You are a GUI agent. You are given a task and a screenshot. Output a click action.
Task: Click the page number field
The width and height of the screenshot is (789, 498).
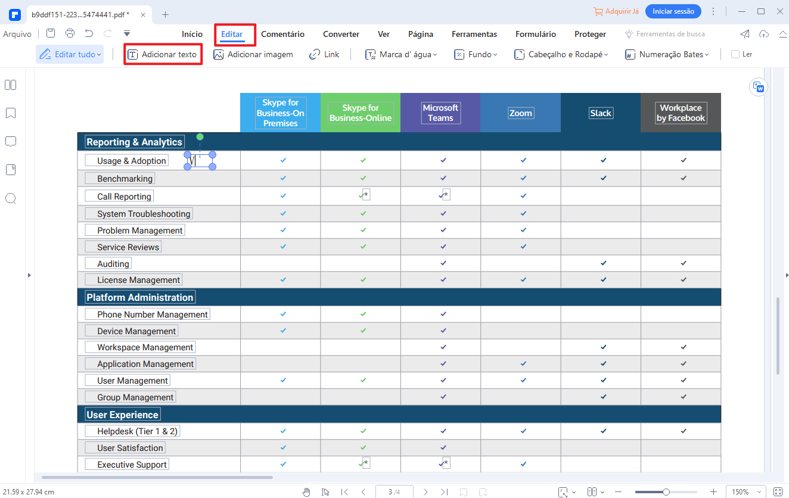pos(394,492)
